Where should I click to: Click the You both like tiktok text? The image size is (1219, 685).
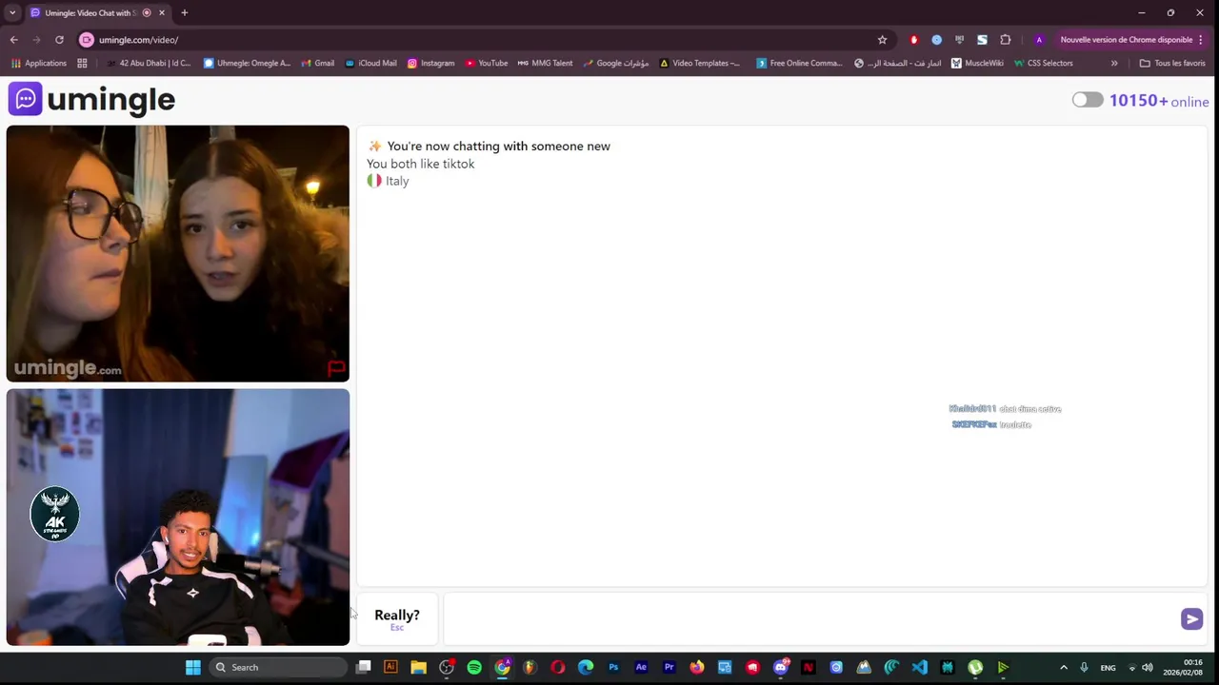[420, 164]
